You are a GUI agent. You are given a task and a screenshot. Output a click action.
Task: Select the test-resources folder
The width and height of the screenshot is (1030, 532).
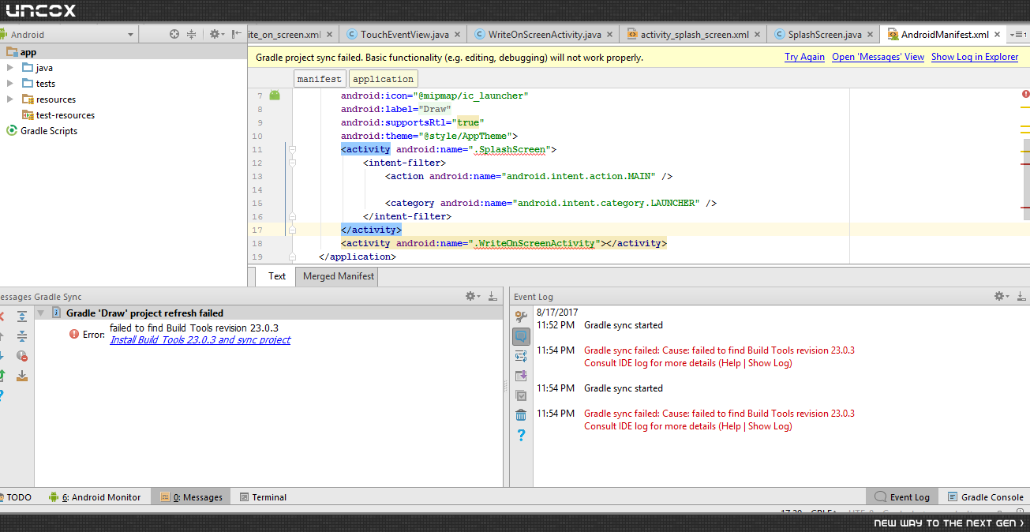tap(58, 115)
